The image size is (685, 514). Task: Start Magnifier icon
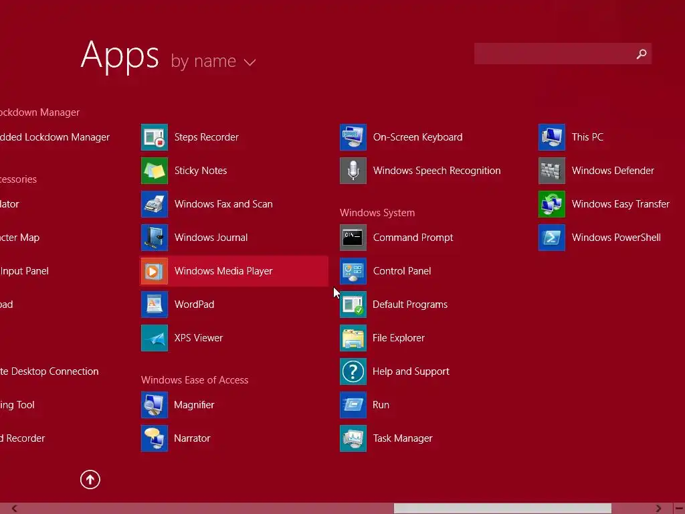(x=155, y=405)
